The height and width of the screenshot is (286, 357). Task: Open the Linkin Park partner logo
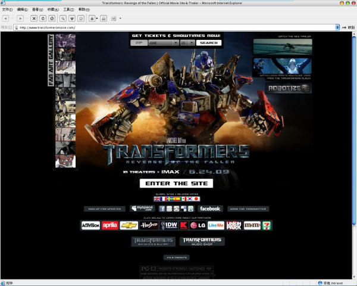coord(234,225)
